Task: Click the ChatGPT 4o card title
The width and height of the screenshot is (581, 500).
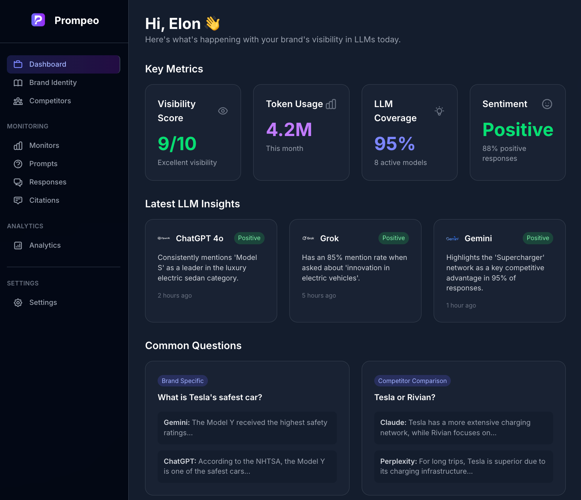Action: click(200, 239)
